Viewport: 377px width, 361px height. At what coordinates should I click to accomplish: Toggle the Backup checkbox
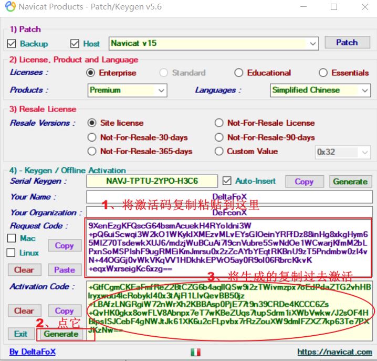click(12, 44)
